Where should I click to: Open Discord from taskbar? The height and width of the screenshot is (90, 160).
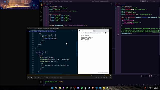(x=78, y=88)
